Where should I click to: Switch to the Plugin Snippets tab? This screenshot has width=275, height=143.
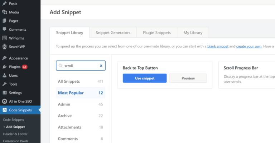point(157,32)
